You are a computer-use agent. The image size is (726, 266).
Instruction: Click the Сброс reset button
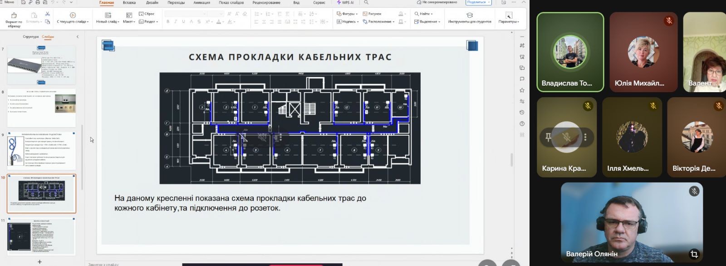147,14
